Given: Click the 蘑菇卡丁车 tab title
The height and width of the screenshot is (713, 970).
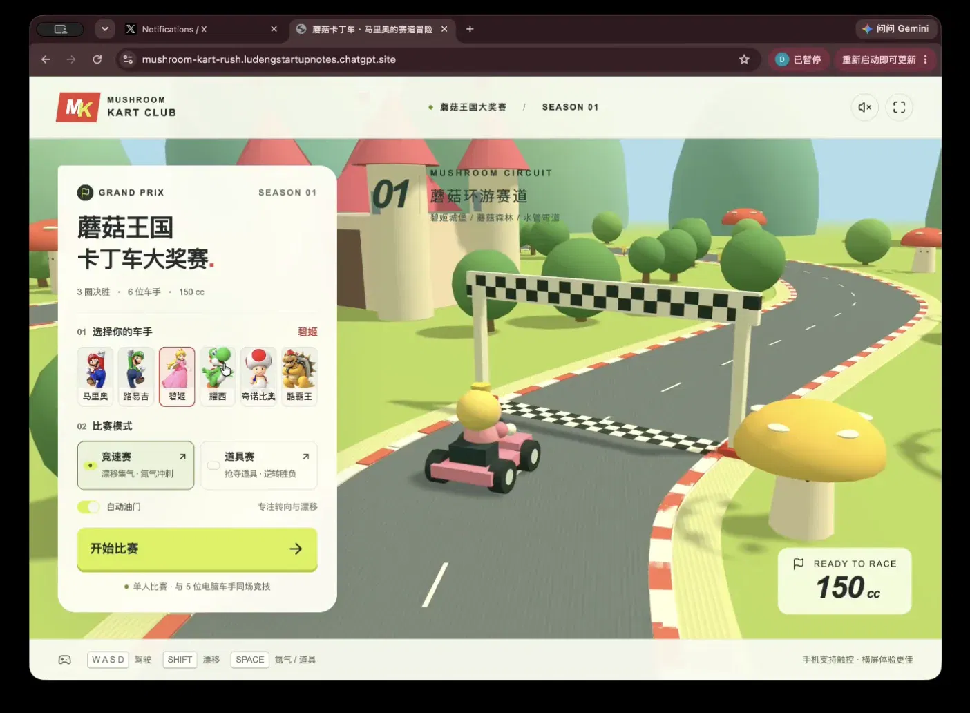Looking at the screenshot, I should point(372,29).
